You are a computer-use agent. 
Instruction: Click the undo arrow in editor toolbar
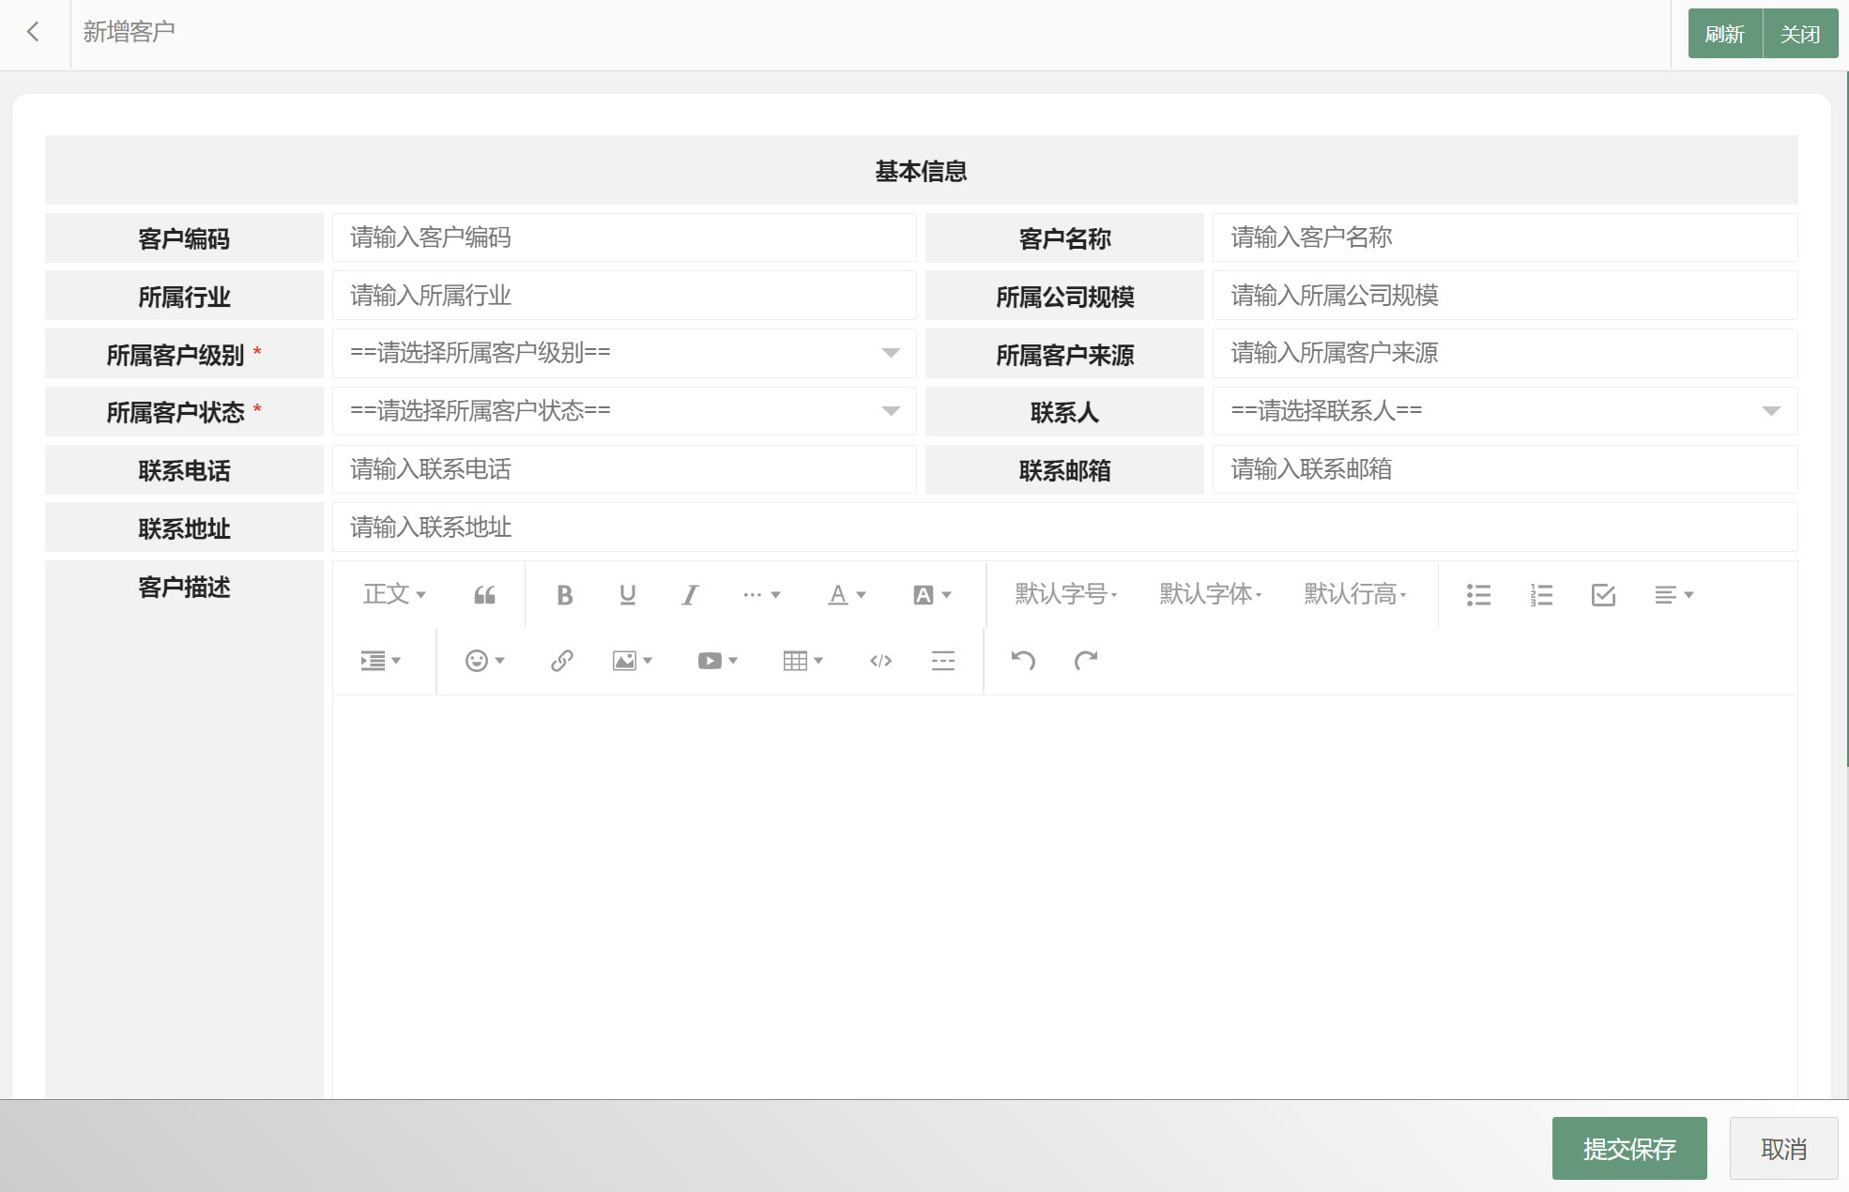pos(1023,661)
